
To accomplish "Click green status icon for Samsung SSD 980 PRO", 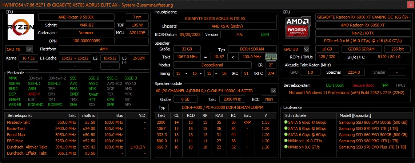I will [286, 140].
